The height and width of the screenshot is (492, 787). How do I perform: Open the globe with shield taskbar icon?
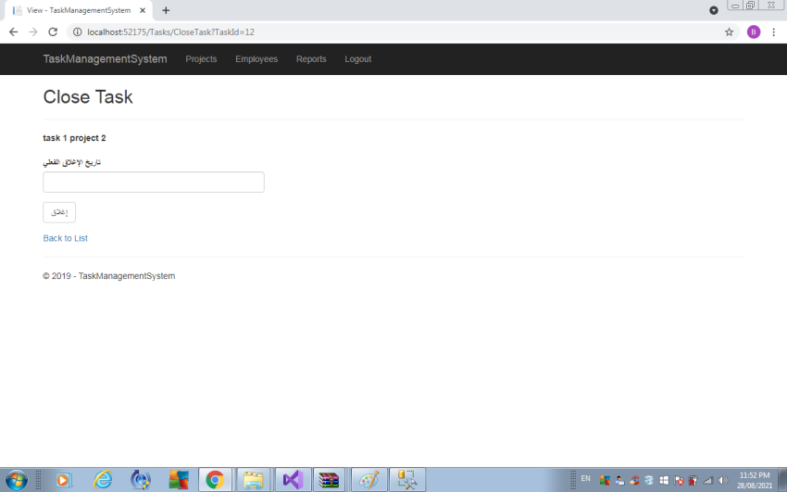(x=141, y=480)
